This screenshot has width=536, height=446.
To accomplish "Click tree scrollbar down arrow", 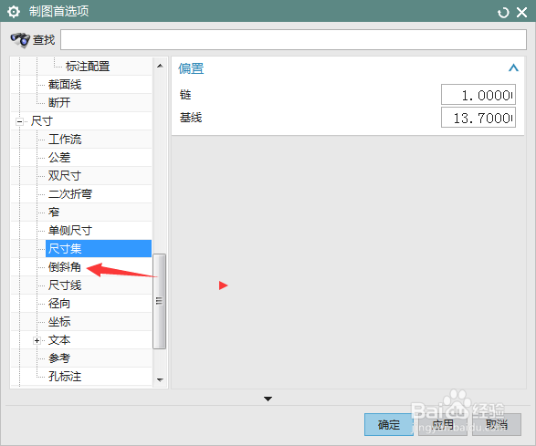I will point(160,379).
